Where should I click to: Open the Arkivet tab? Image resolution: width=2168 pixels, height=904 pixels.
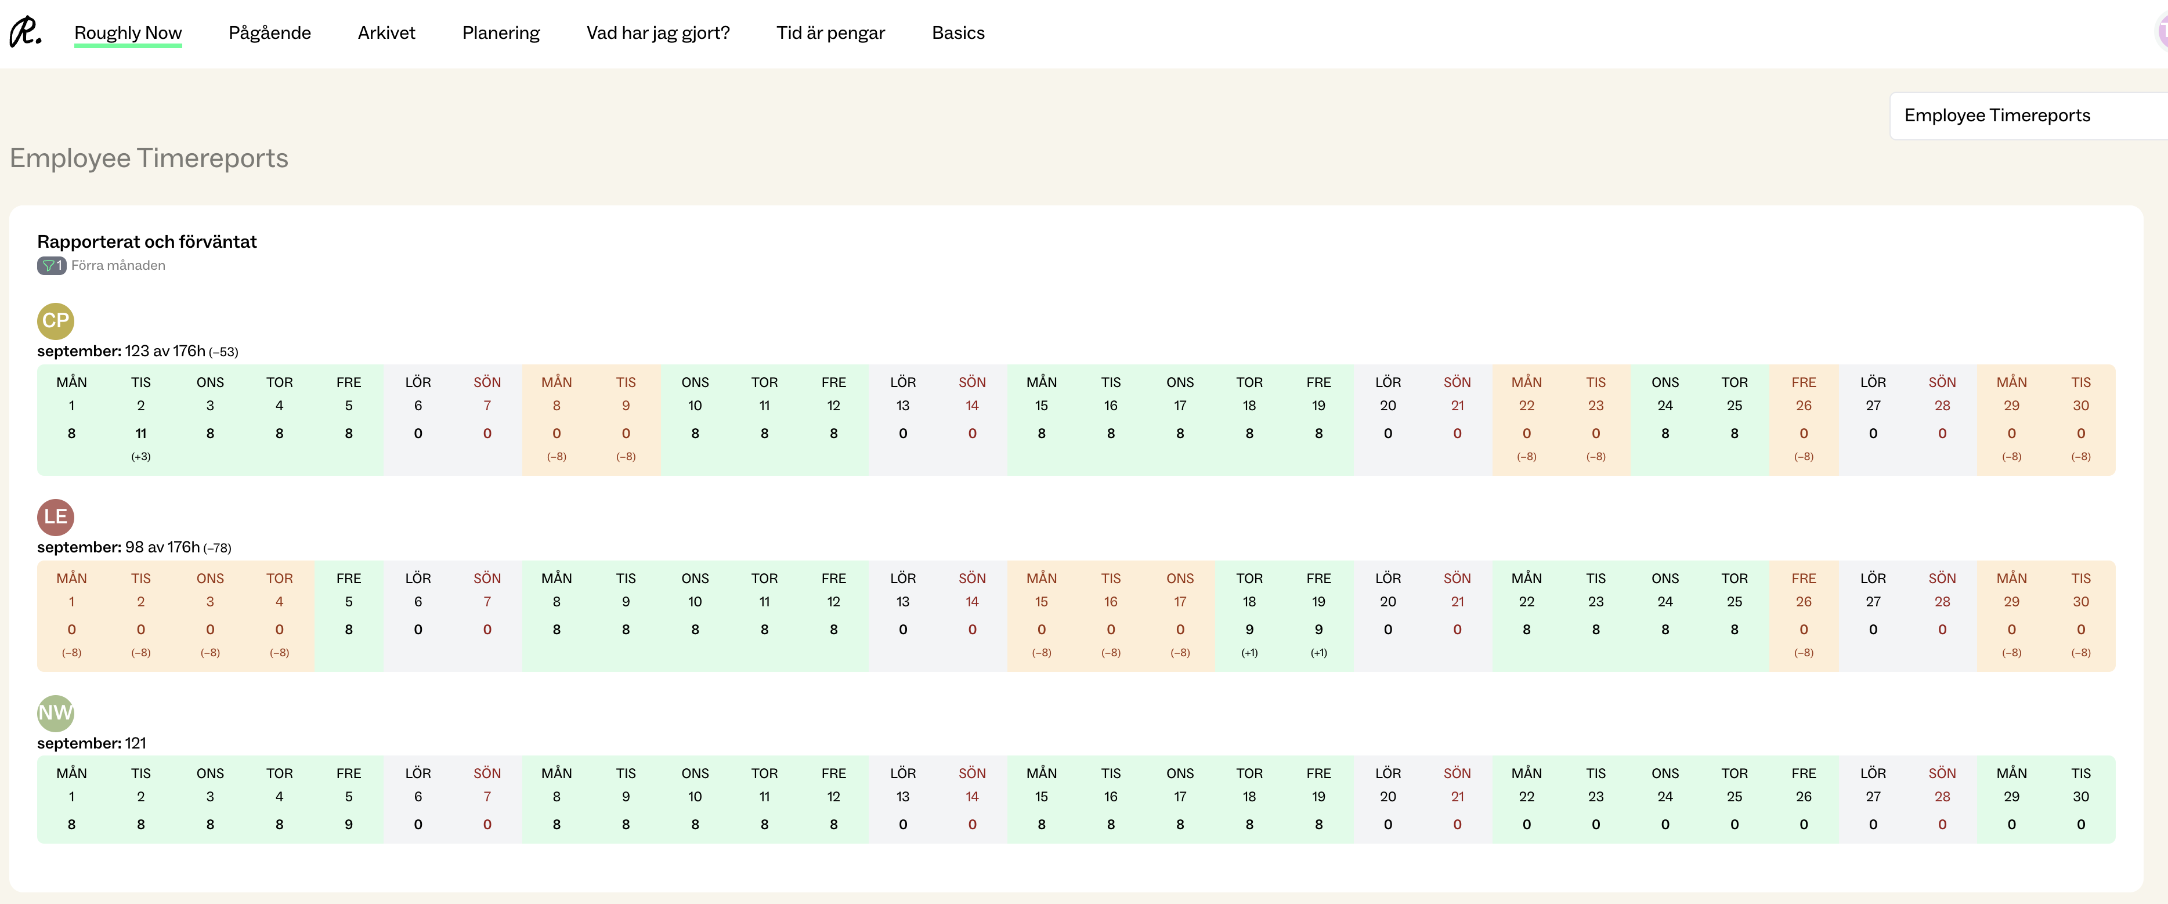[386, 33]
